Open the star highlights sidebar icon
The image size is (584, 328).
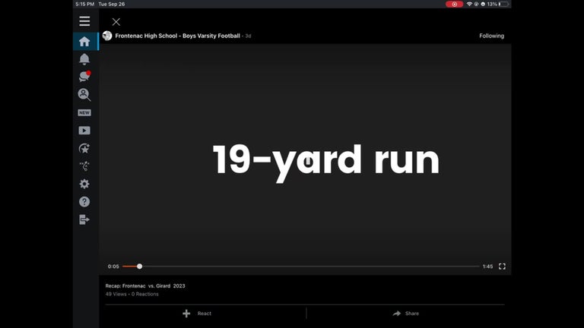[x=84, y=148]
